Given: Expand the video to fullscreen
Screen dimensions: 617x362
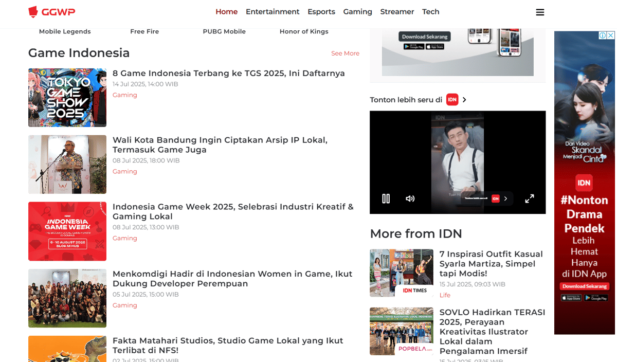Looking at the screenshot, I should [530, 198].
